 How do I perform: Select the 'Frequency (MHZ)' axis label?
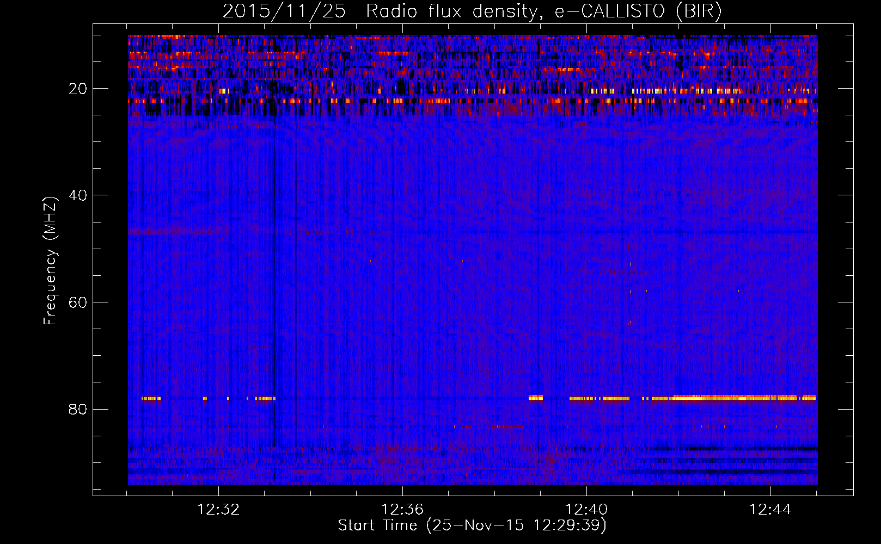pos(50,261)
